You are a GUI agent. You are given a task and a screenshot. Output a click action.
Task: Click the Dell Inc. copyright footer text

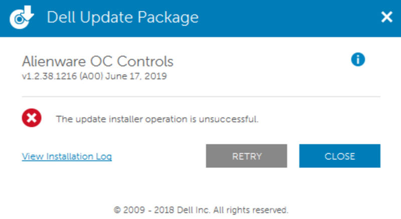[x=200, y=209]
